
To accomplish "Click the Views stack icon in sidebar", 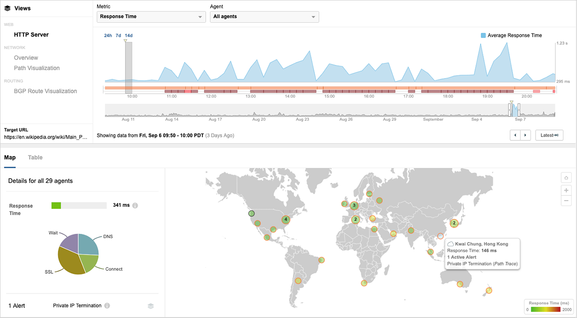I will 7,8.
